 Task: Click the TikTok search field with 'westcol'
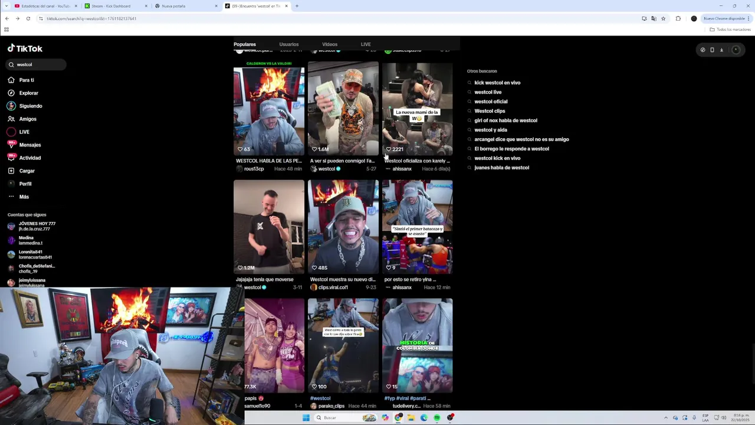(x=37, y=64)
